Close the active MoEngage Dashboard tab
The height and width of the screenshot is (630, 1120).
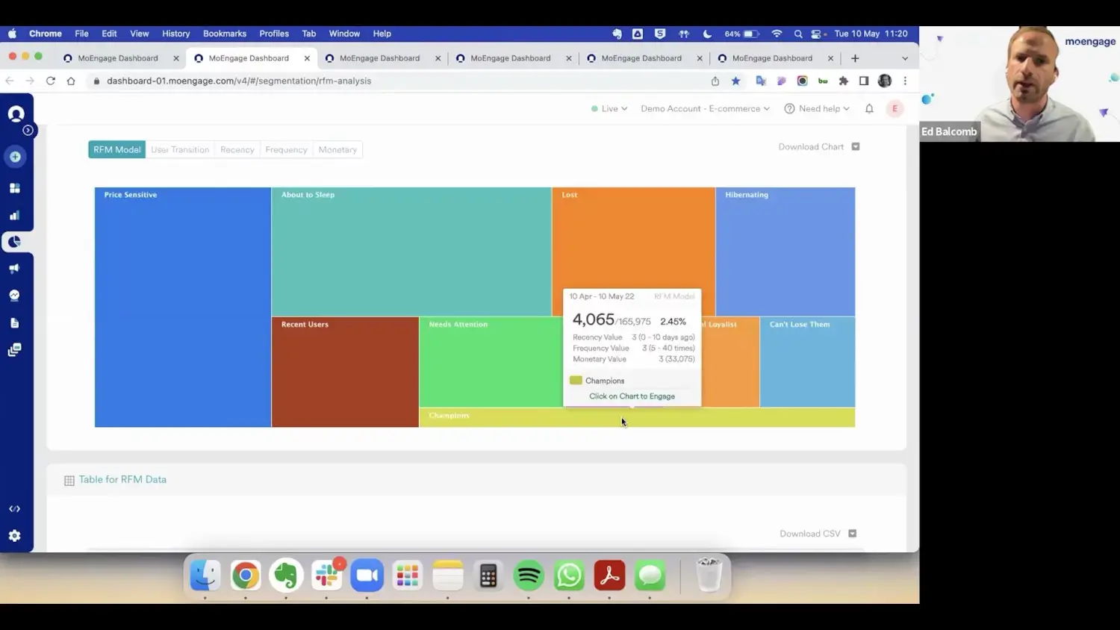(x=307, y=58)
